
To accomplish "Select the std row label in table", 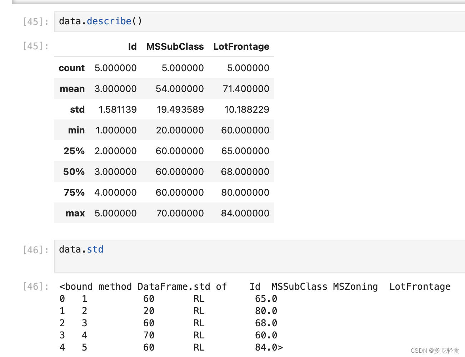I will (x=77, y=109).
